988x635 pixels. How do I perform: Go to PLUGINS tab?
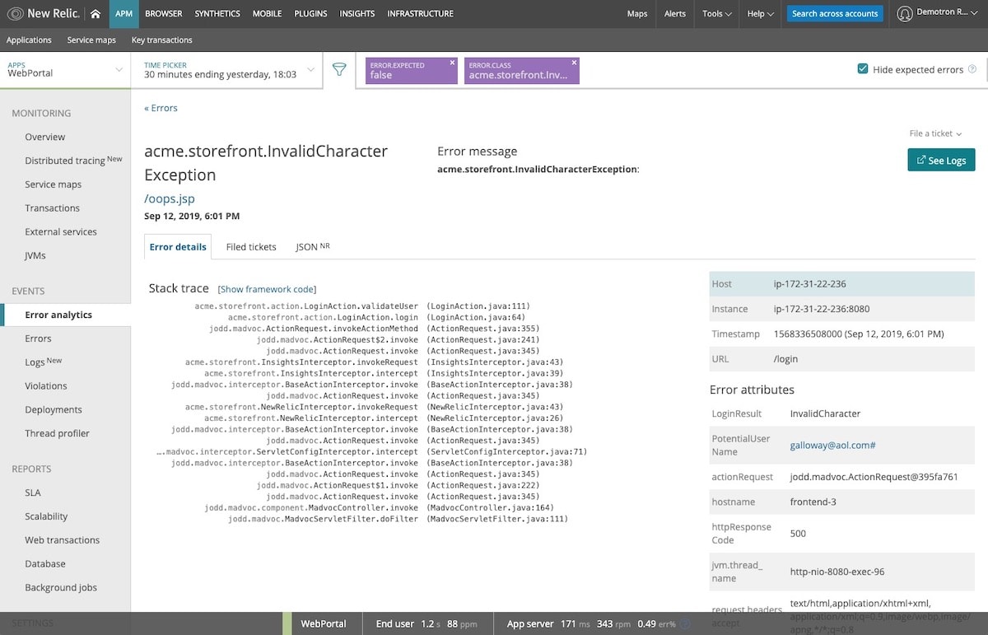coord(310,14)
